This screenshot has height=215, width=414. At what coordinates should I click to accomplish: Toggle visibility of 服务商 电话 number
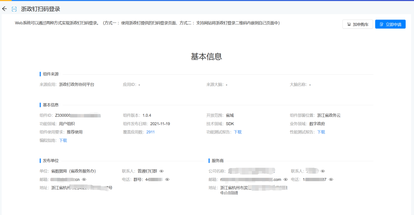coord(331,179)
